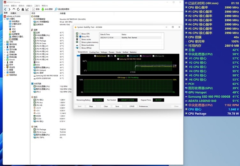Click the Stop button
The height and width of the screenshot is (166, 240).
click(x=91, y=106)
